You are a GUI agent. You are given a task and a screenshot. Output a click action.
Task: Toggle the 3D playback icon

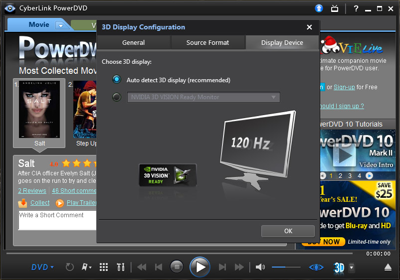339,268
